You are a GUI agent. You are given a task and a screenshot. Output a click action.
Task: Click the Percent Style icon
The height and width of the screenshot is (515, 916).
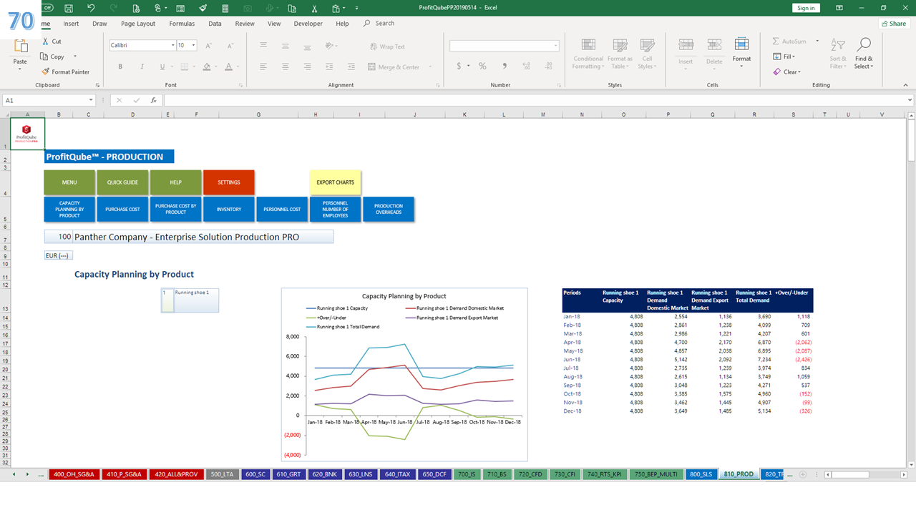pos(482,66)
